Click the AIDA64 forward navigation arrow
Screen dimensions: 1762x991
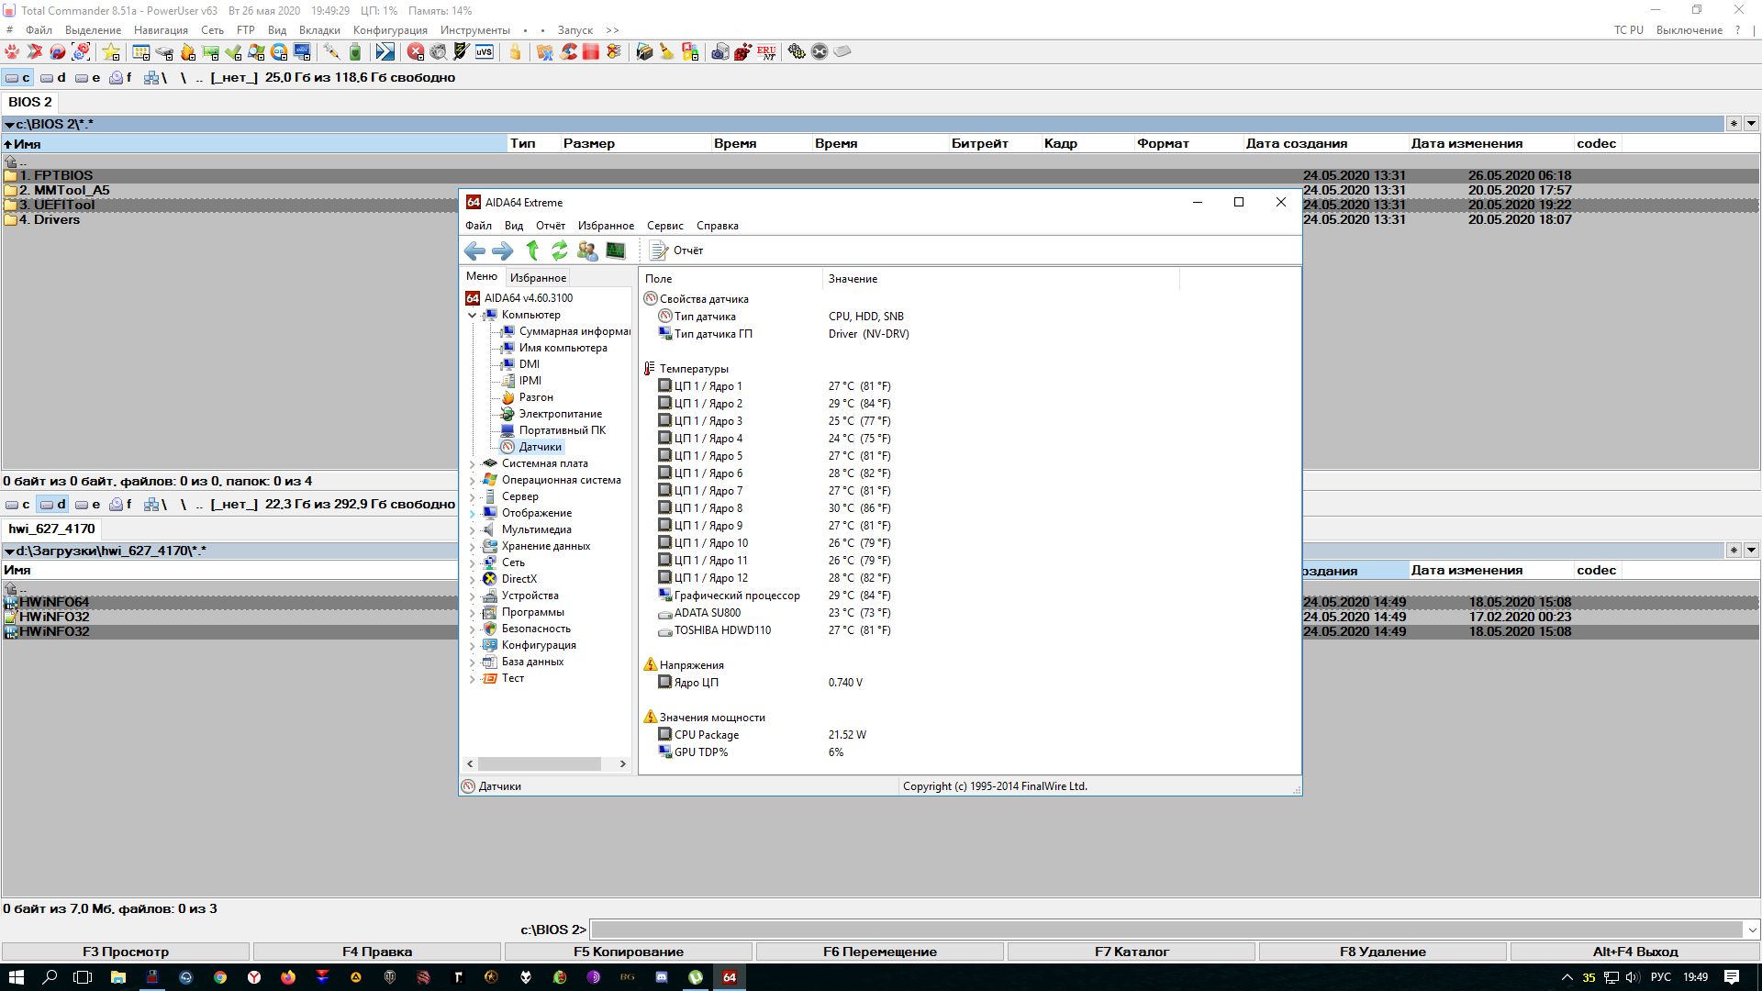(502, 251)
